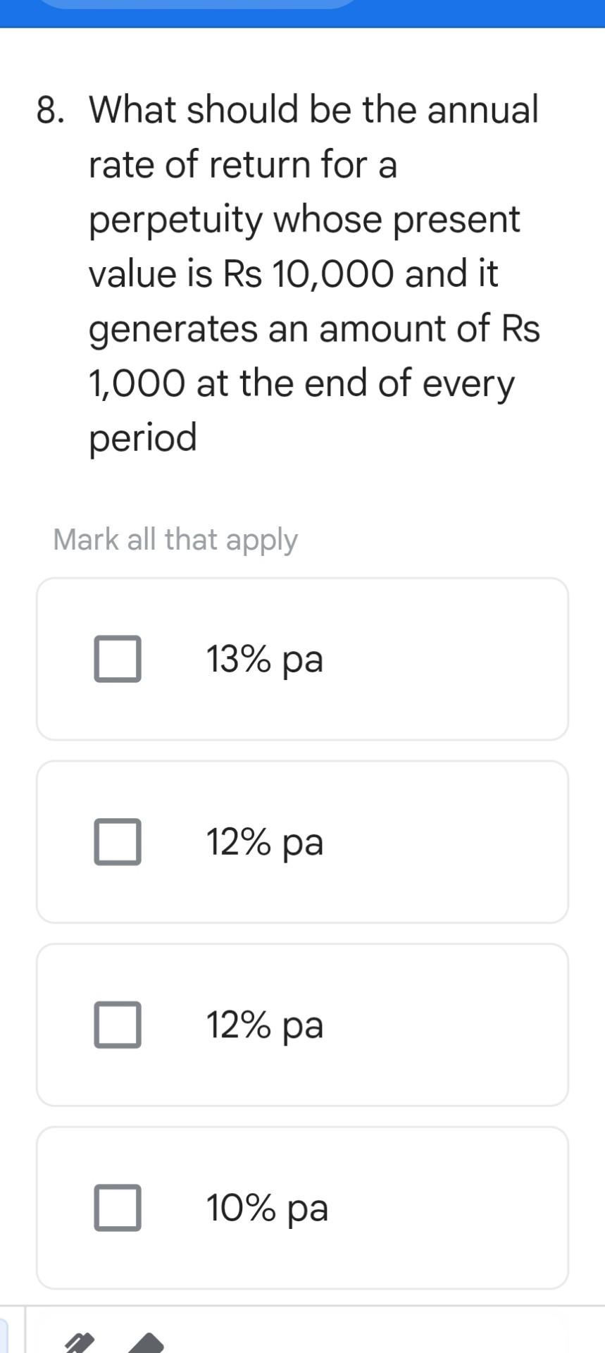This screenshot has height=1353, width=605.
Task: Click the Mark all that apply label
Action: (176, 538)
